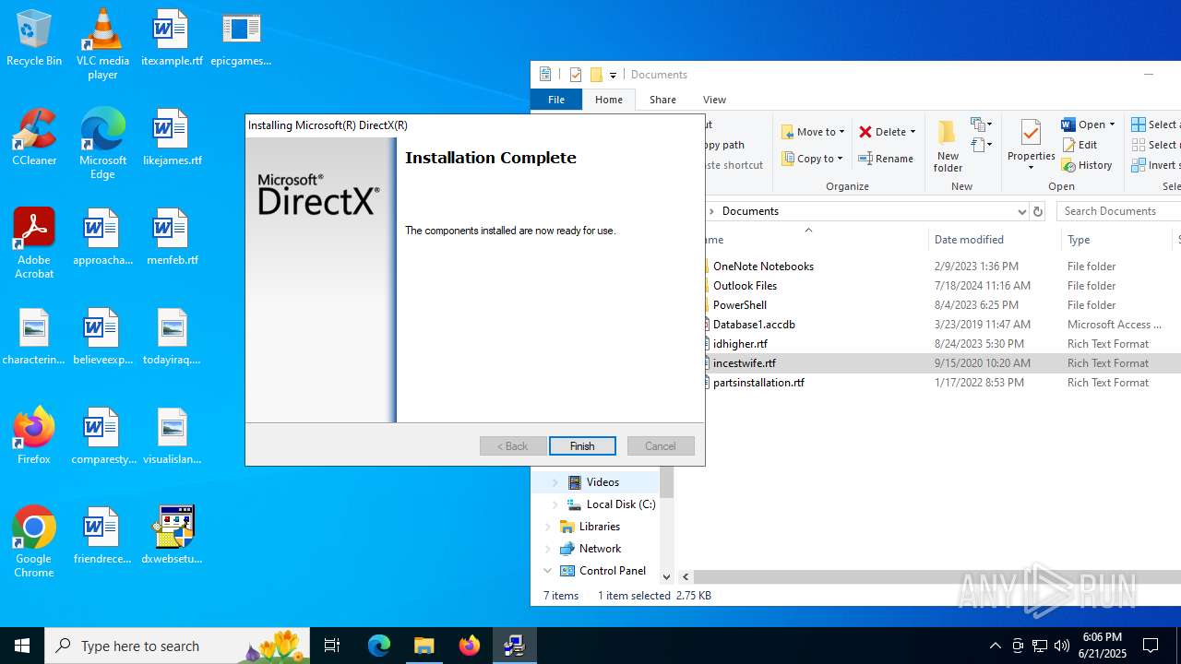
Task: Select the dxwebsetup desktop icon
Action: (x=172, y=536)
